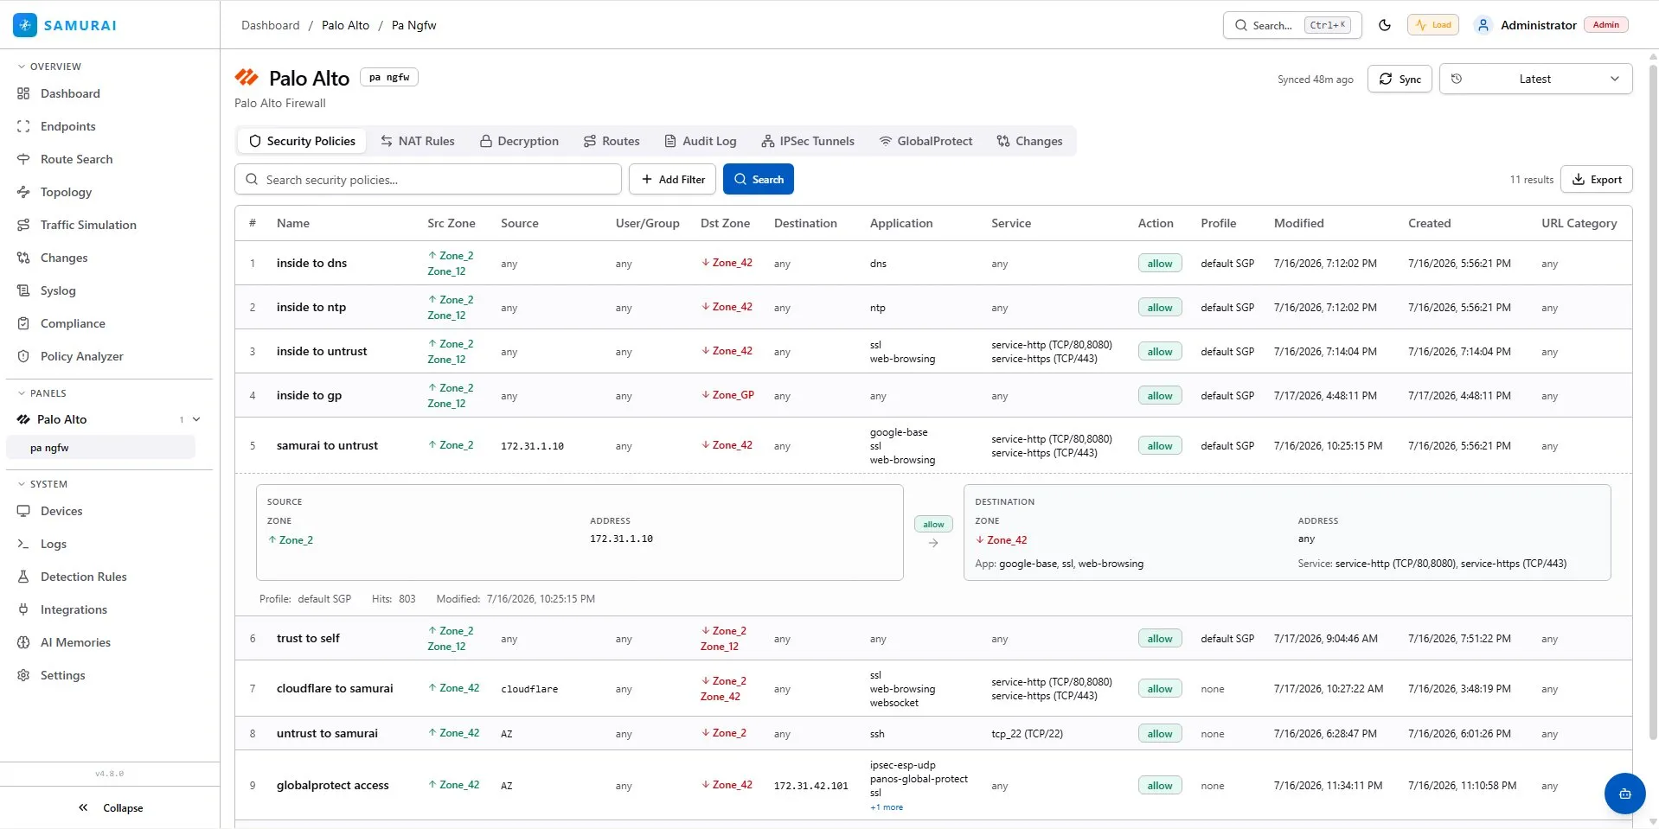
Task: Click the pa ngfw tag beside title
Action: (389, 77)
